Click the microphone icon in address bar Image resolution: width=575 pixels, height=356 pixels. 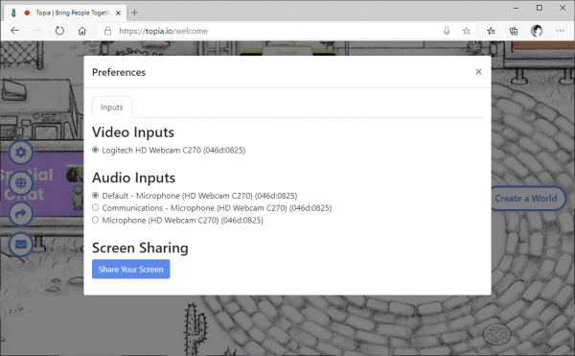447,31
